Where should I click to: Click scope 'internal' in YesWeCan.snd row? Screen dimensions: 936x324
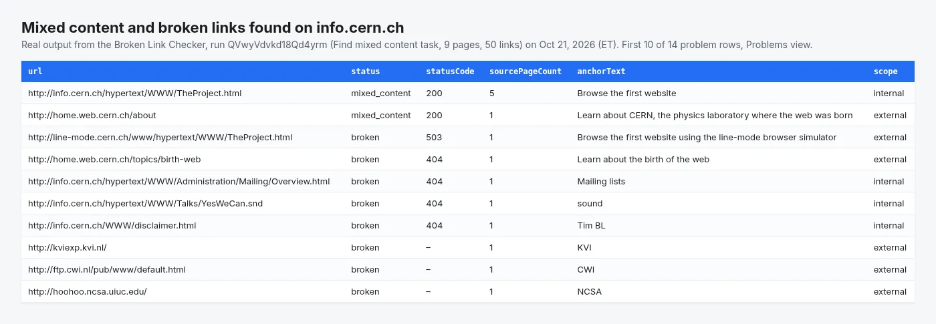[x=889, y=204]
